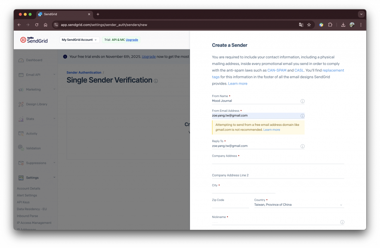Viewport: 380px width, 248px height.
Task: Click the Validation icon in sidebar
Action: coord(21,148)
